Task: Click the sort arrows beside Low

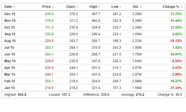Action: click(120, 7)
